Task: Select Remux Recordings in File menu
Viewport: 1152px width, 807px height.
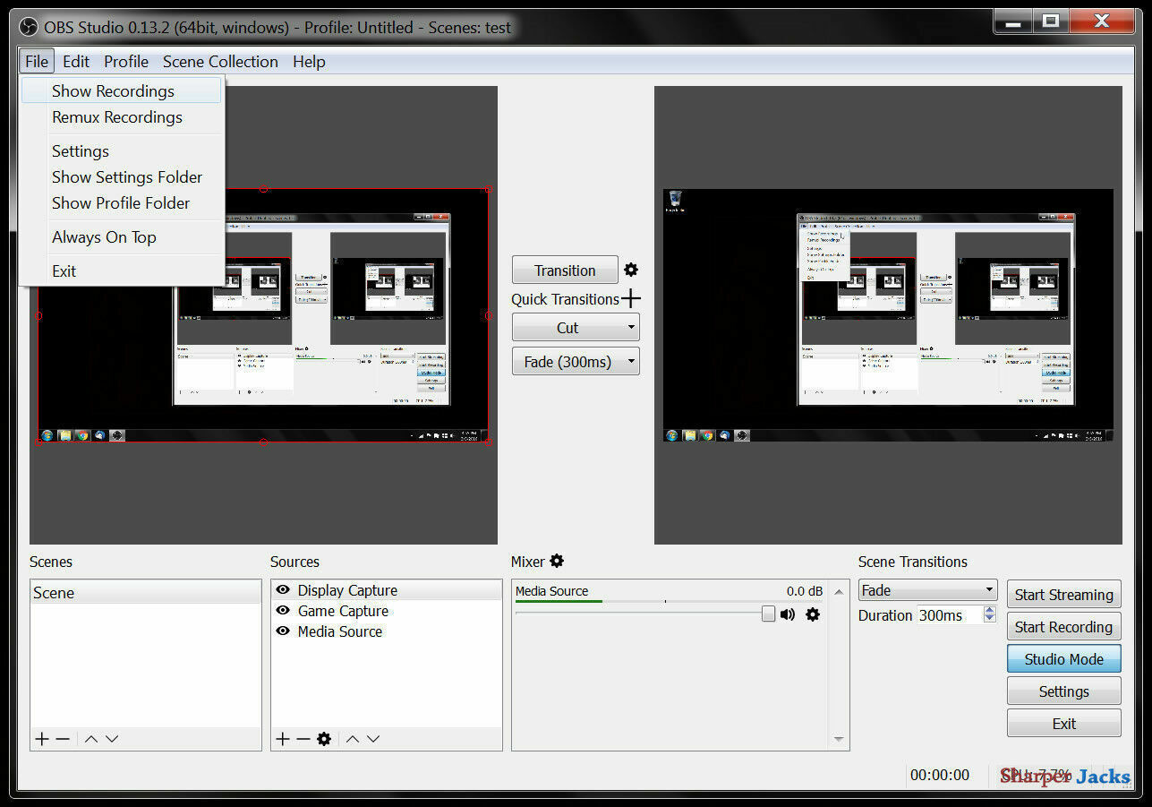Action: pos(122,117)
